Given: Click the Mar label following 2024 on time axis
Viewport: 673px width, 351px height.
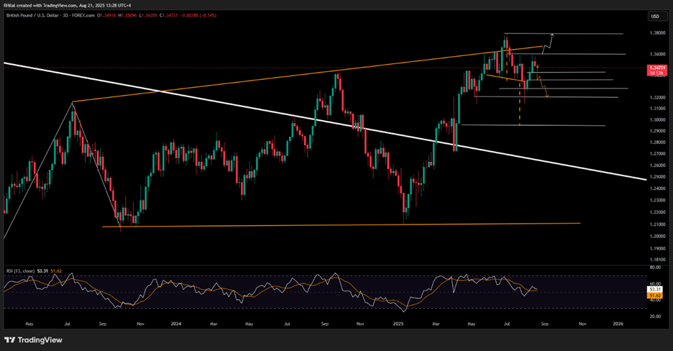Looking at the screenshot, I should (x=214, y=324).
